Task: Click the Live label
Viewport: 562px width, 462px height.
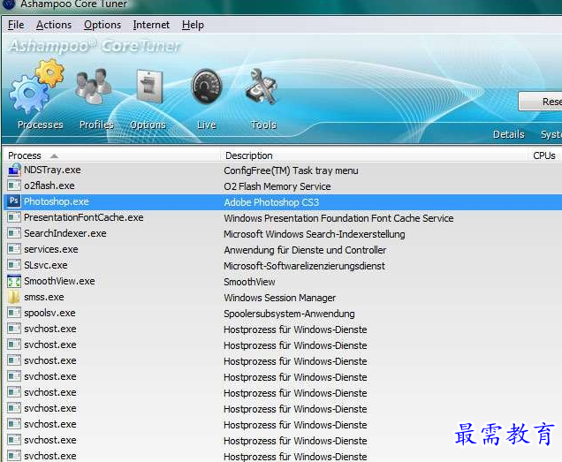Action: pos(207,125)
